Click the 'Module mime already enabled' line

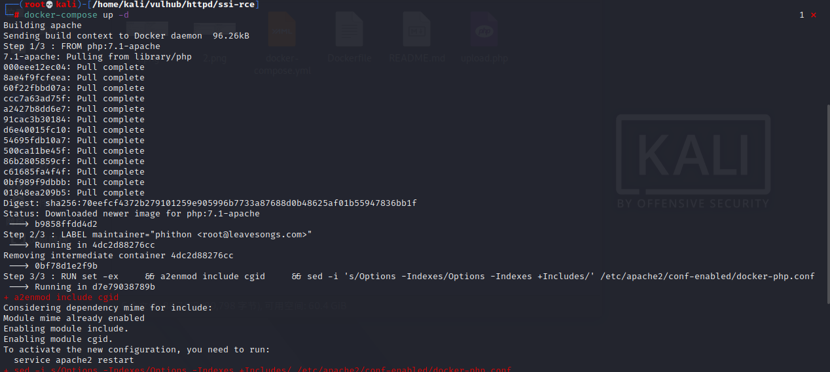click(x=74, y=318)
